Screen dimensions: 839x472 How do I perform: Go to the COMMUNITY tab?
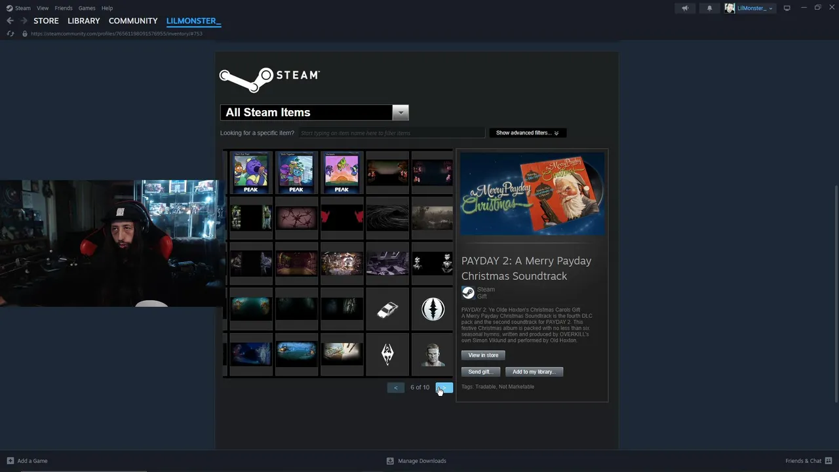133,21
